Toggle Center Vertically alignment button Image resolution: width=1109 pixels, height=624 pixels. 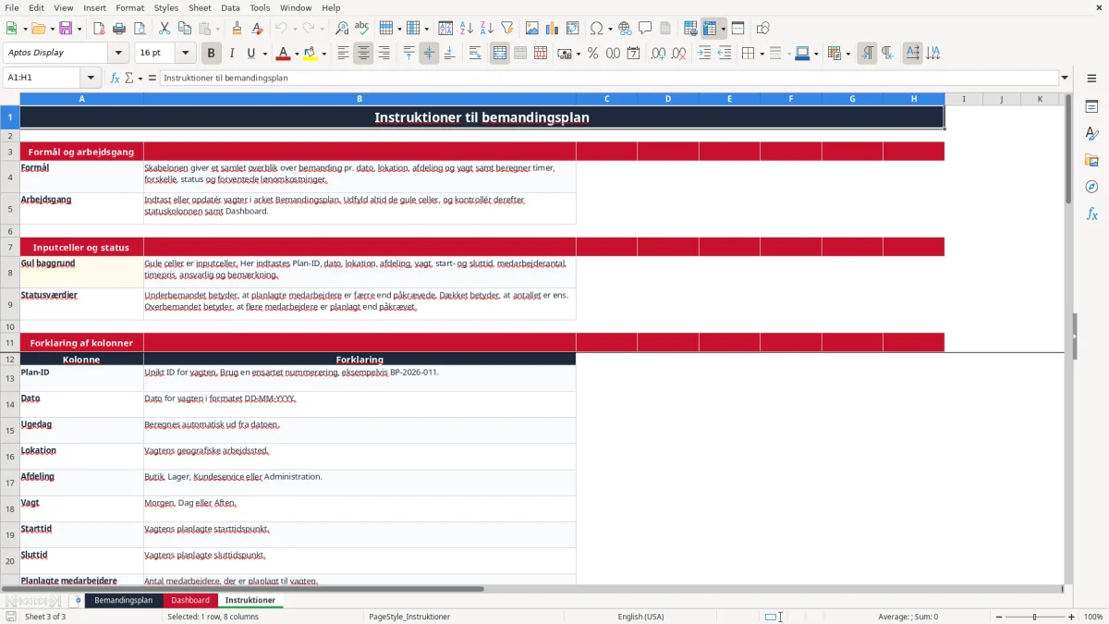[429, 54]
